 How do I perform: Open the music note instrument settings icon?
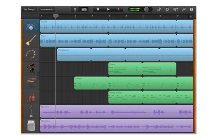tap(159, 9)
